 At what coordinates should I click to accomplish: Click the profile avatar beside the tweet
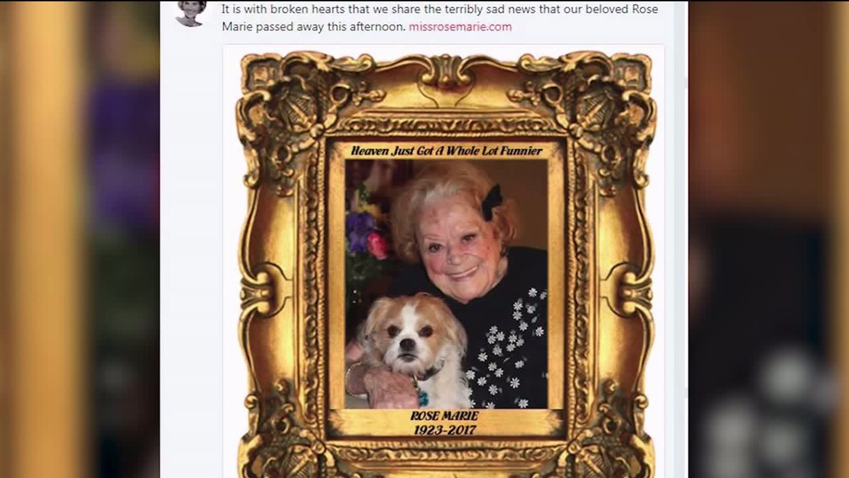tap(191, 13)
